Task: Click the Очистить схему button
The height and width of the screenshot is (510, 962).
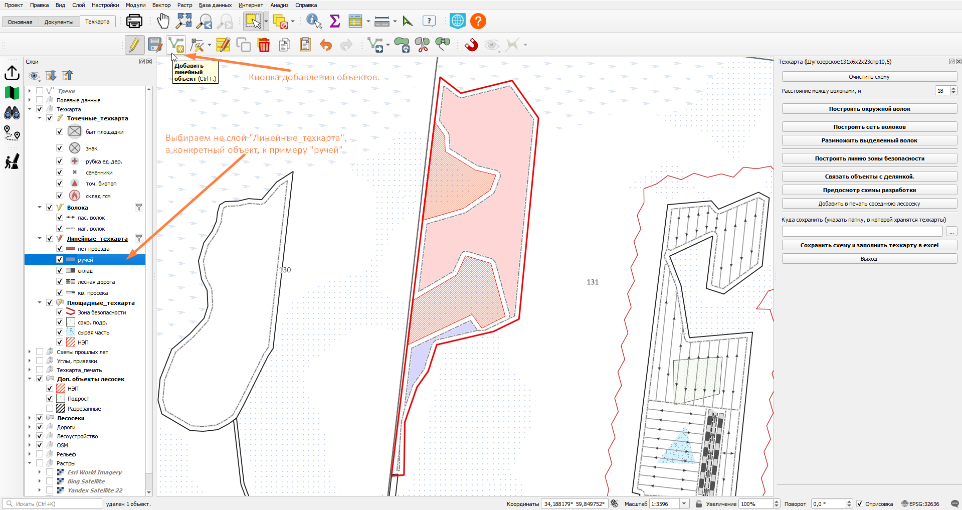Action: [x=869, y=77]
